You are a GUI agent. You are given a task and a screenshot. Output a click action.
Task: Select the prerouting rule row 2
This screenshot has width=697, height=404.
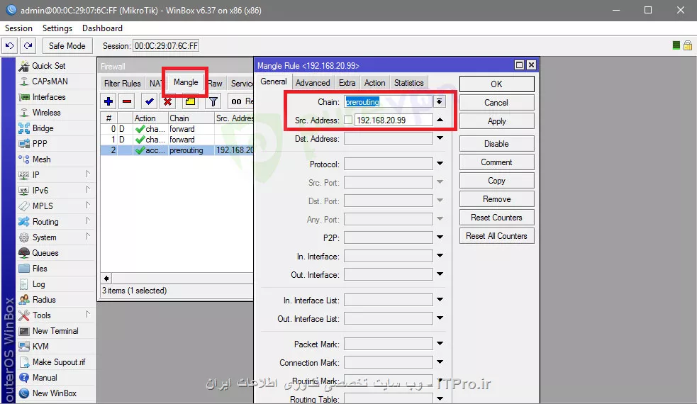coord(177,150)
